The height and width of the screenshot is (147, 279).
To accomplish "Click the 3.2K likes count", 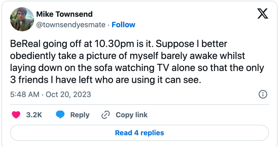I will click(34, 115).
